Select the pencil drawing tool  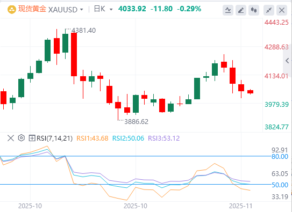(x=241, y=10)
